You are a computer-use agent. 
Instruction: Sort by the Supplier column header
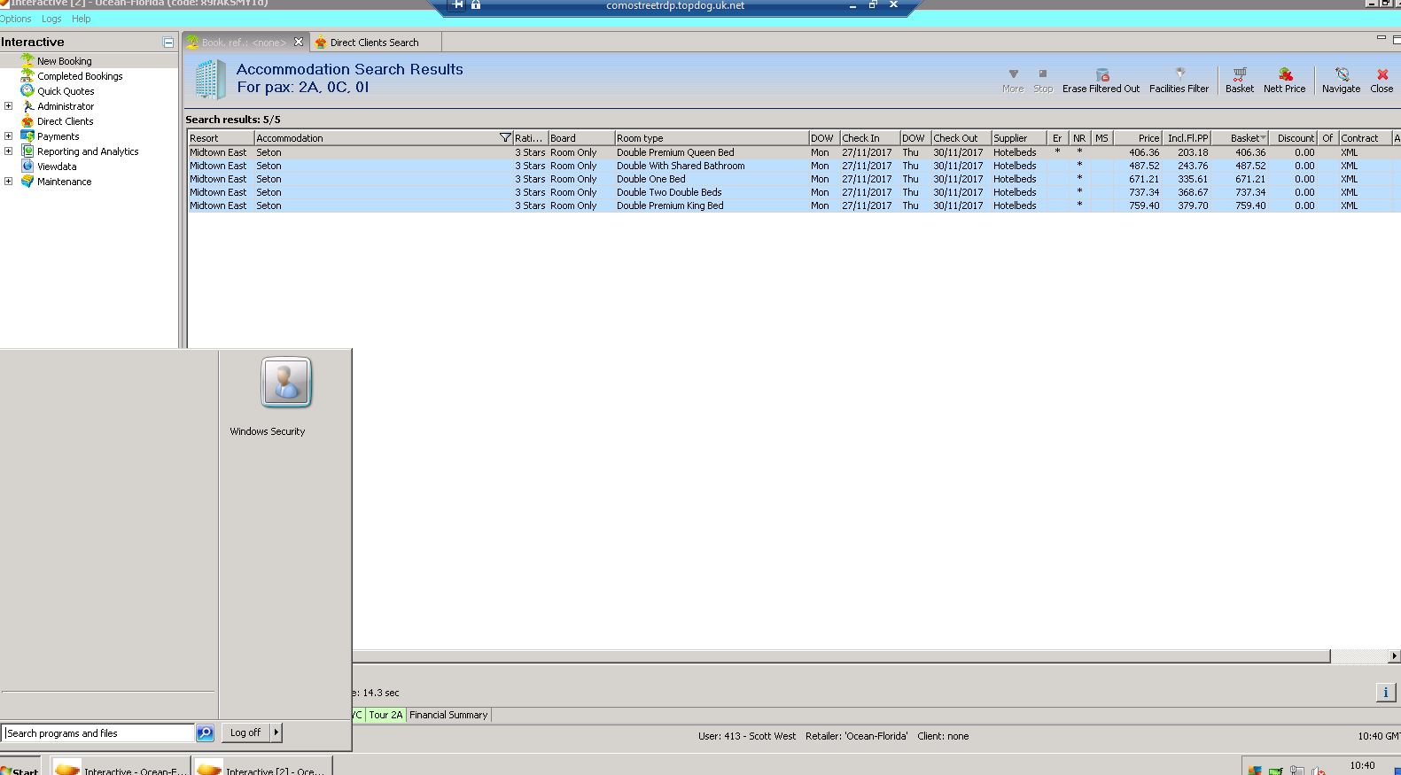click(1018, 138)
